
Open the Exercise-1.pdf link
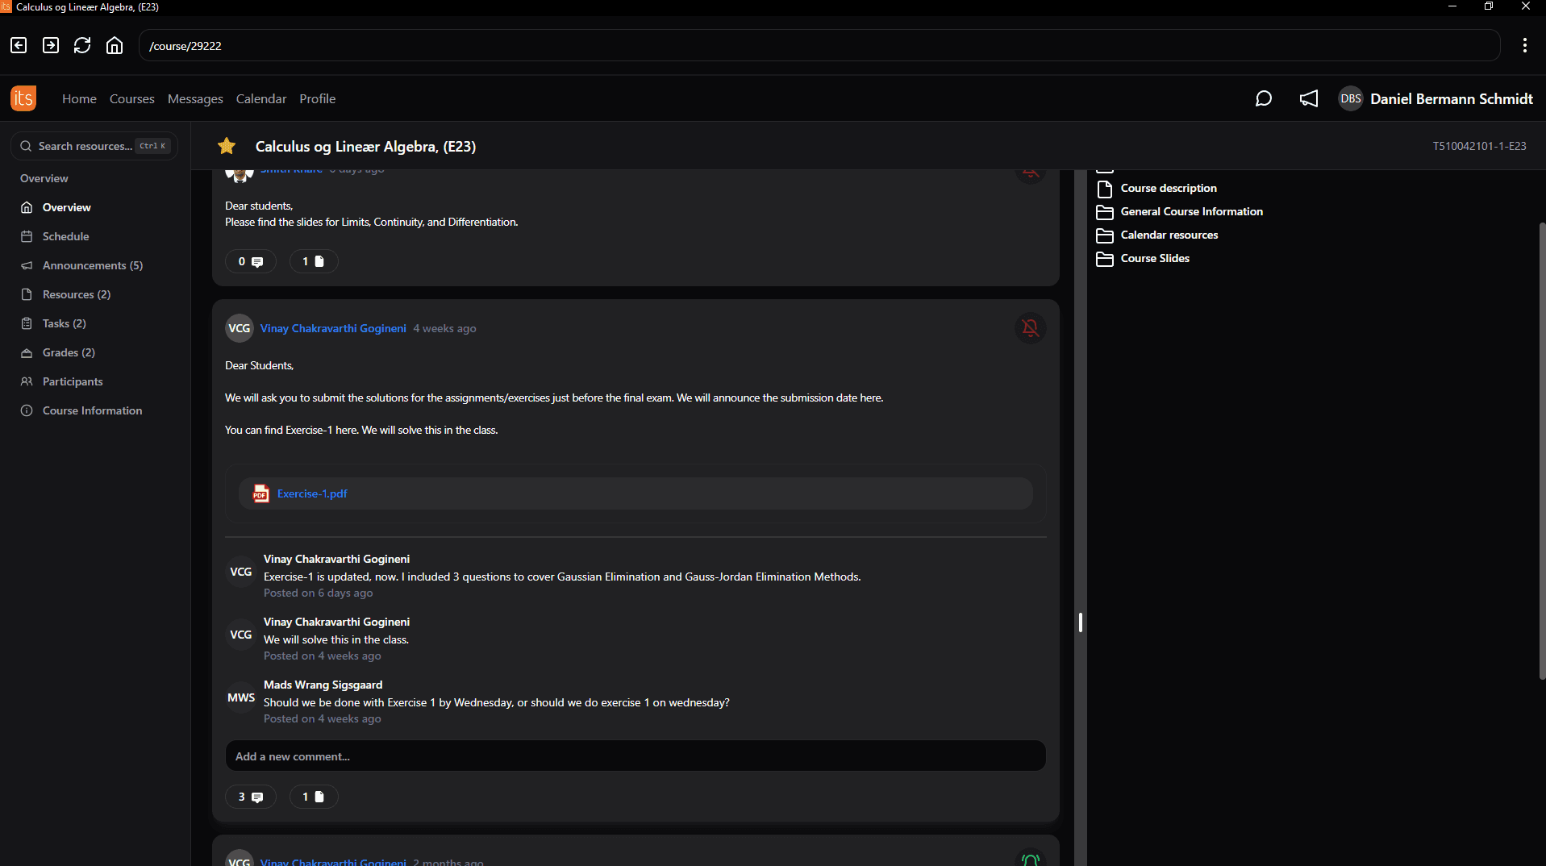coord(312,493)
